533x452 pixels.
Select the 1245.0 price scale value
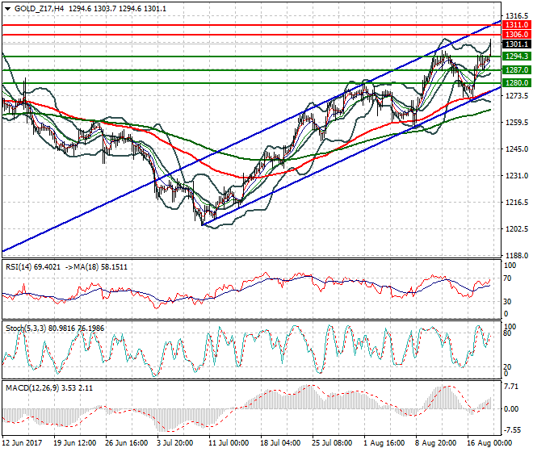pos(517,149)
